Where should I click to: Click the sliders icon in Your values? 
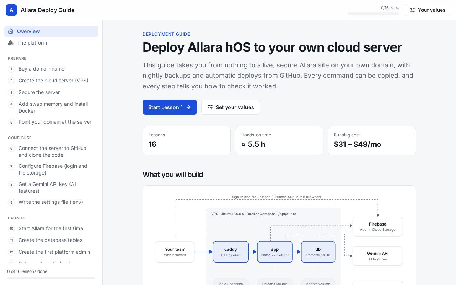[412, 10]
